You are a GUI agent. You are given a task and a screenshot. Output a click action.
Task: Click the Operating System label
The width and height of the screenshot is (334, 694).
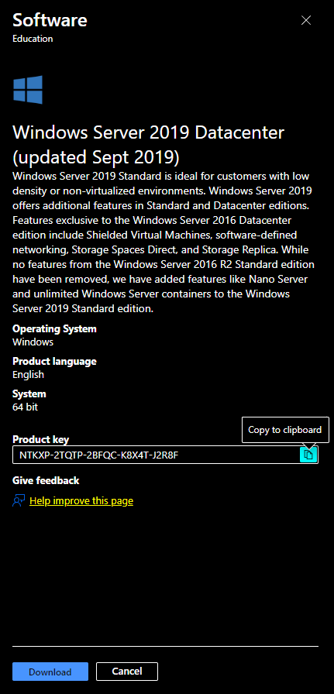tap(54, 329)
